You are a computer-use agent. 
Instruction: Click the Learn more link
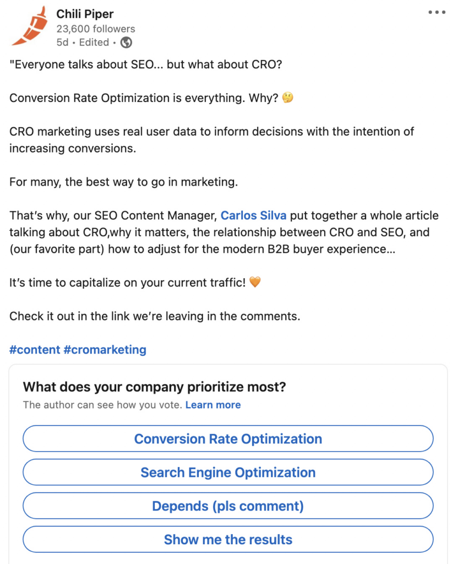click(214, 405)
